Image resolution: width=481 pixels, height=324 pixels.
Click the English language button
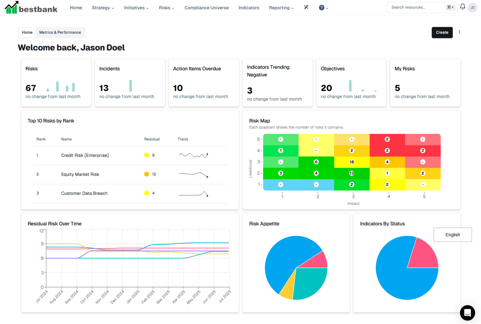point(452,235)
